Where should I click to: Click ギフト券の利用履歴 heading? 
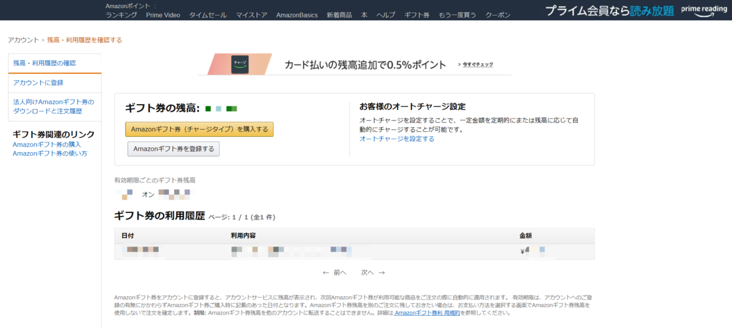tap(159, 216)
